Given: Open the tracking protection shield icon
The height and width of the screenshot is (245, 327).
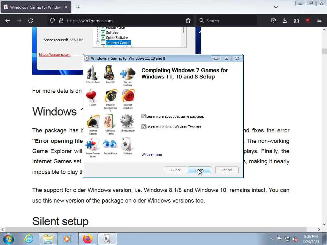Looking at the screenshot, I should point(52,20).
